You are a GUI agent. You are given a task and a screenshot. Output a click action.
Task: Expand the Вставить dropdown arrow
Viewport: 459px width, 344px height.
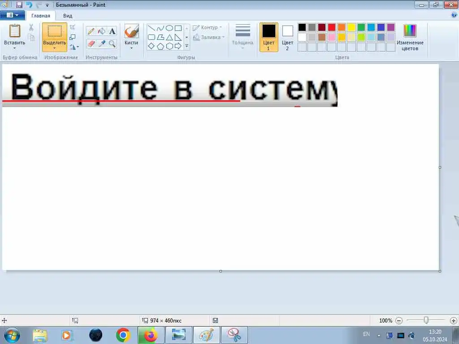[x=14, y=48]
